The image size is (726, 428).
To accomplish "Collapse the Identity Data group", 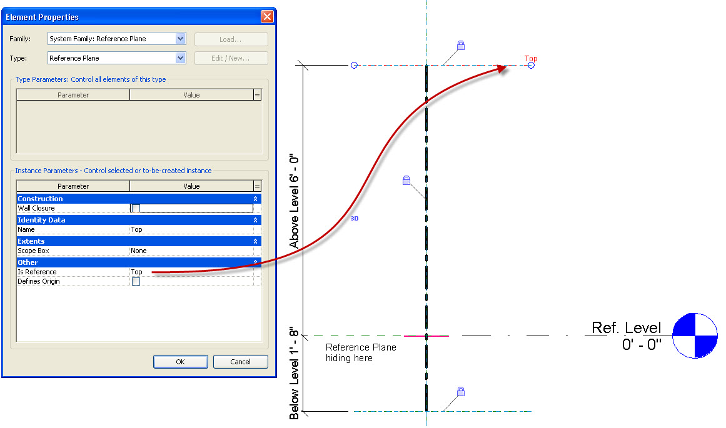I will point(255,220).
